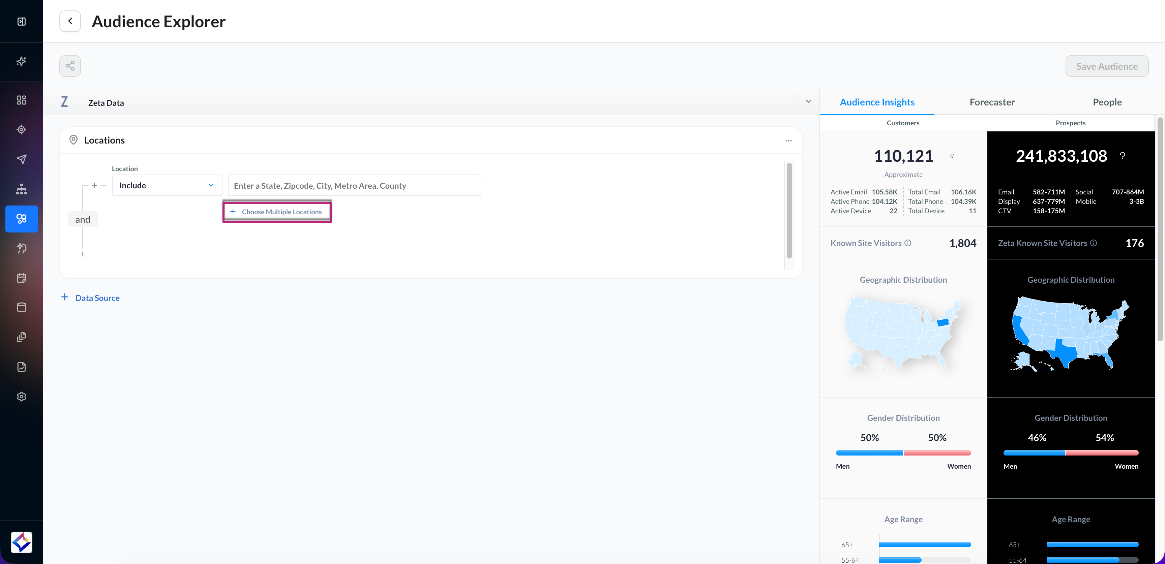Open the AI sparkle sidebar icon
The width and height of the screenshot is (1165, 564).
click(21, 61)
